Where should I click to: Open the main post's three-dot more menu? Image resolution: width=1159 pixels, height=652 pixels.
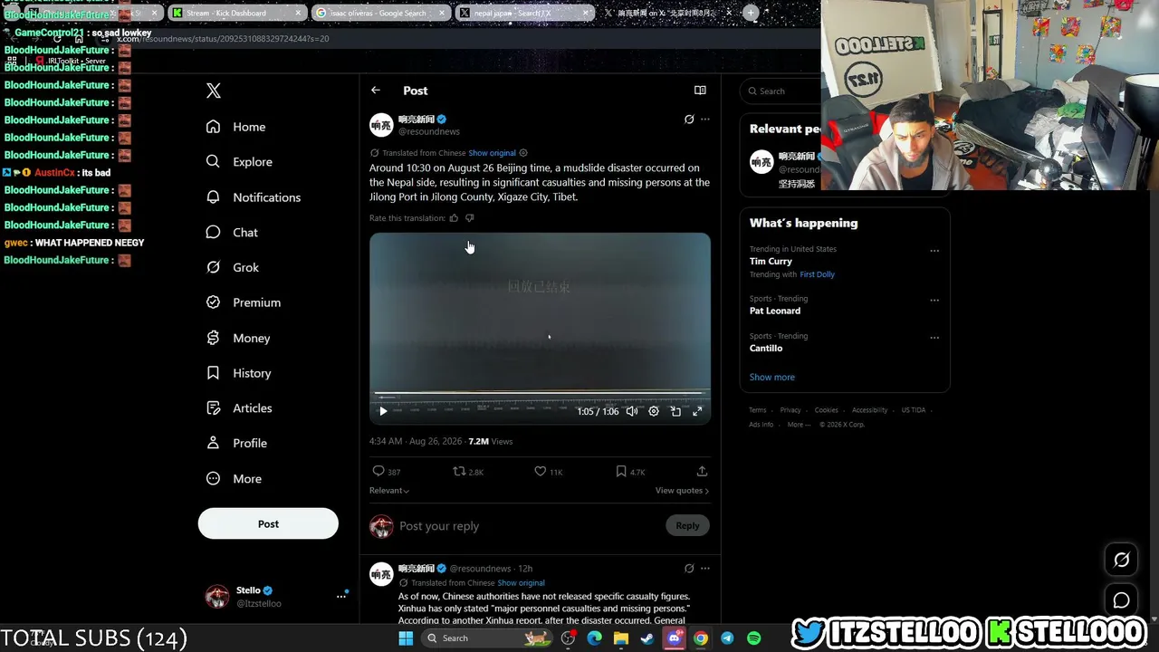pos(705,120)
